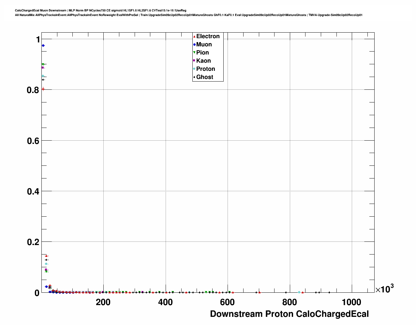Click the y-axis label 0.2
This screenshot has width=416, height=325.
(33, 242)
